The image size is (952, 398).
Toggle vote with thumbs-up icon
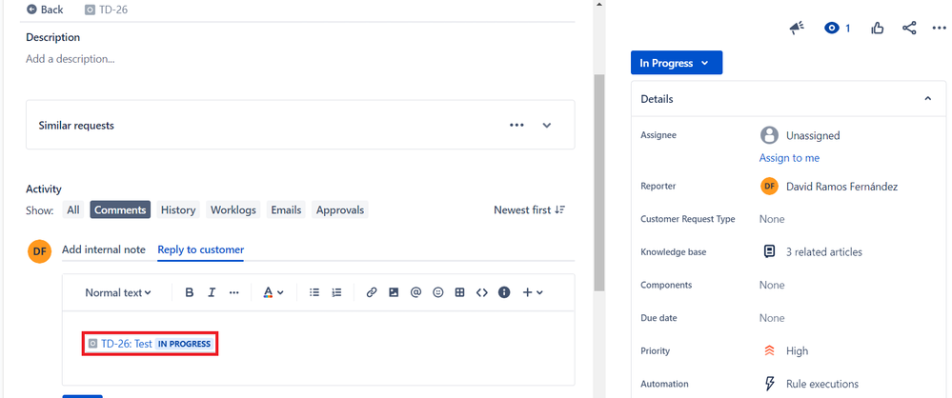[878, 29]
